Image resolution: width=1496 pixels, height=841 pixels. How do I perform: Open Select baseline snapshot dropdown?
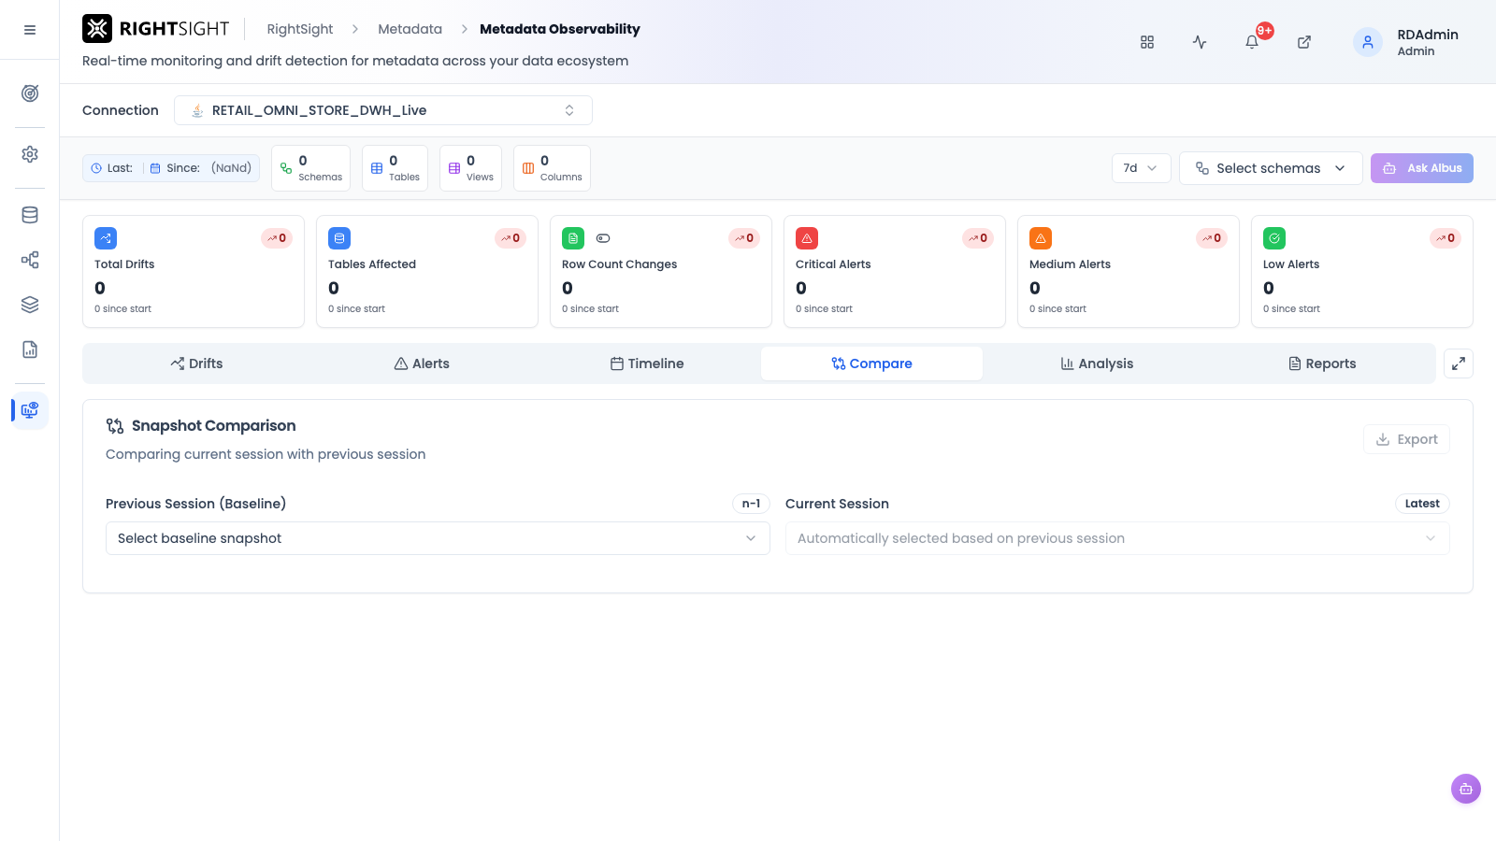(x=438, y=538)
